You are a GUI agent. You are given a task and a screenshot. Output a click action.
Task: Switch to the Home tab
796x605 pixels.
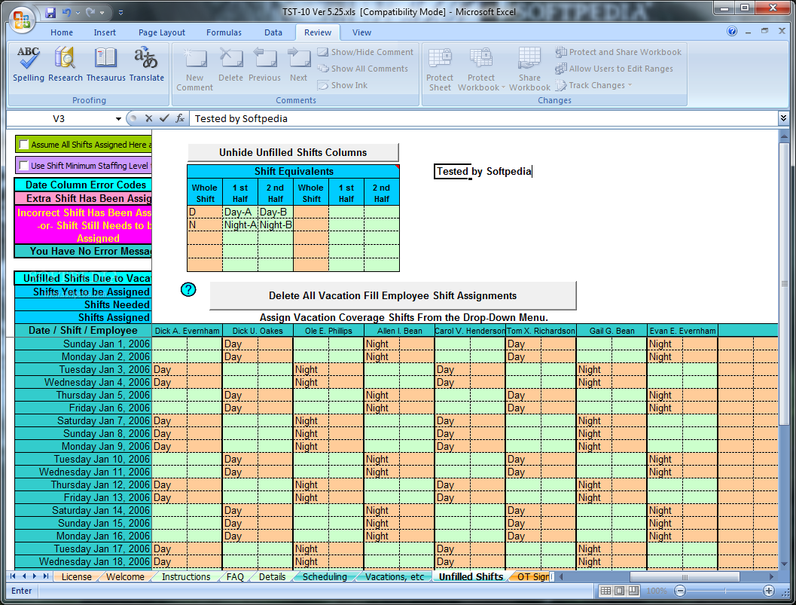click(x=62, y=32)
